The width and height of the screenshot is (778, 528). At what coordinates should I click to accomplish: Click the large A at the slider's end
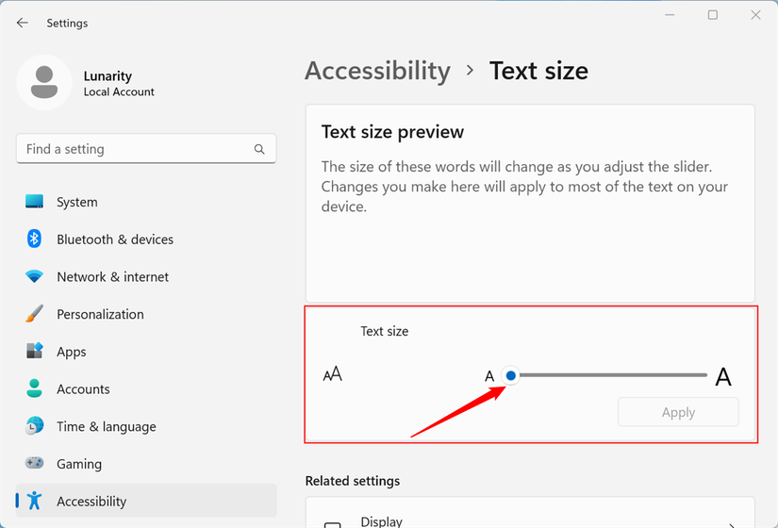[723, 377]
